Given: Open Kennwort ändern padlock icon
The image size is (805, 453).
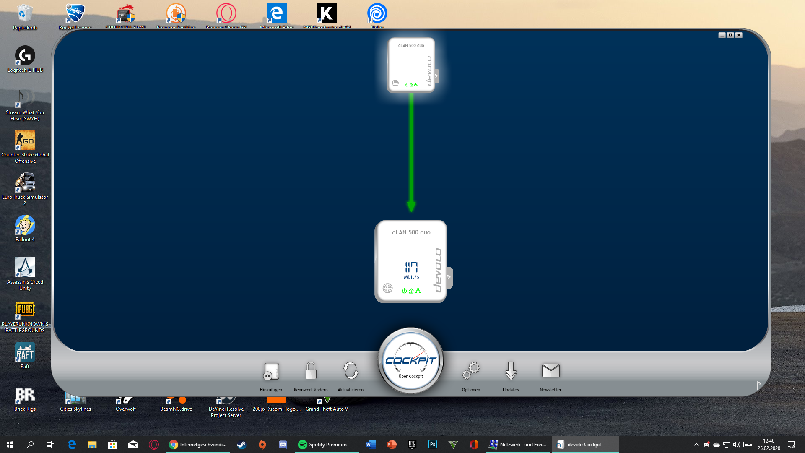Looking at the screenshot, I should [x=311, y=371].
